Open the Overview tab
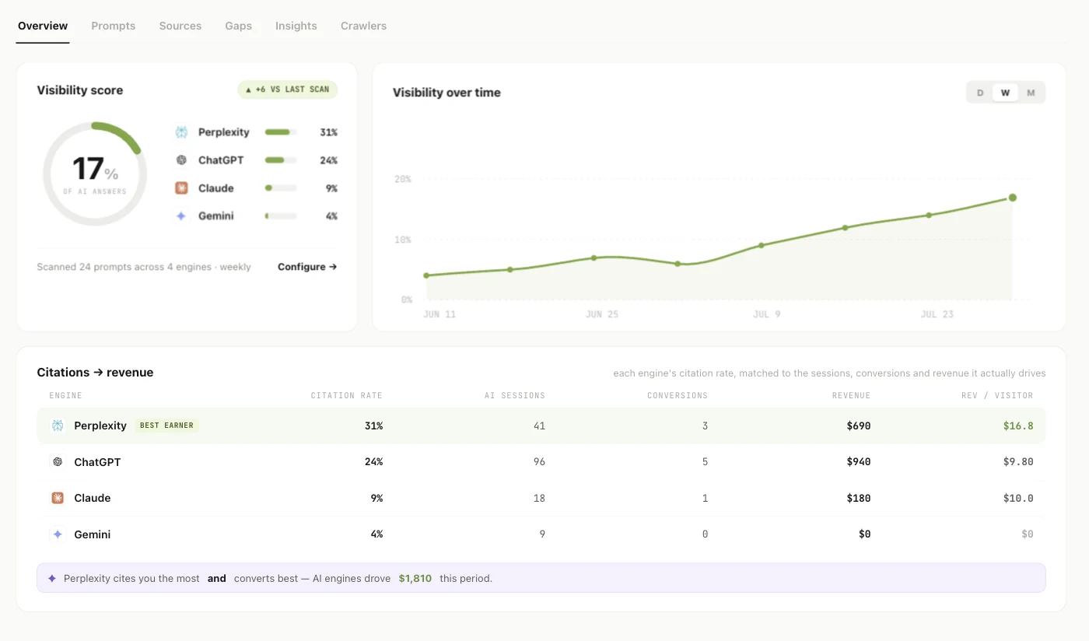 (43, 26)
